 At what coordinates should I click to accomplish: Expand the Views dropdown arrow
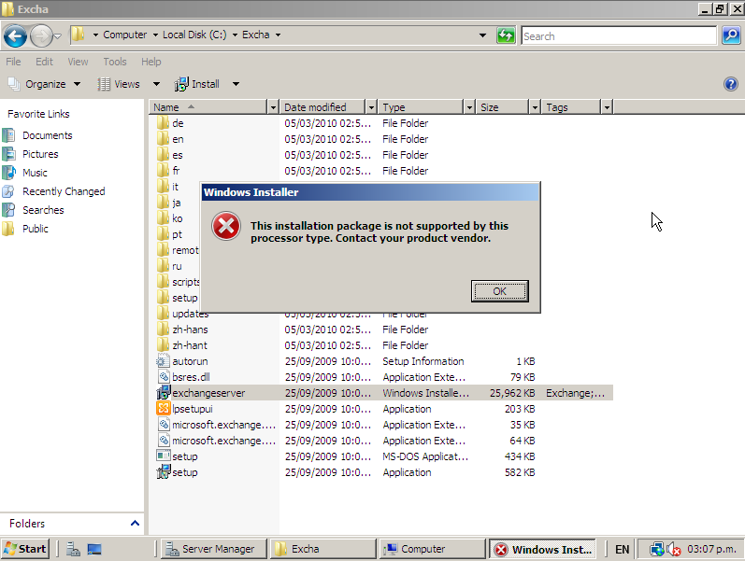156,84
